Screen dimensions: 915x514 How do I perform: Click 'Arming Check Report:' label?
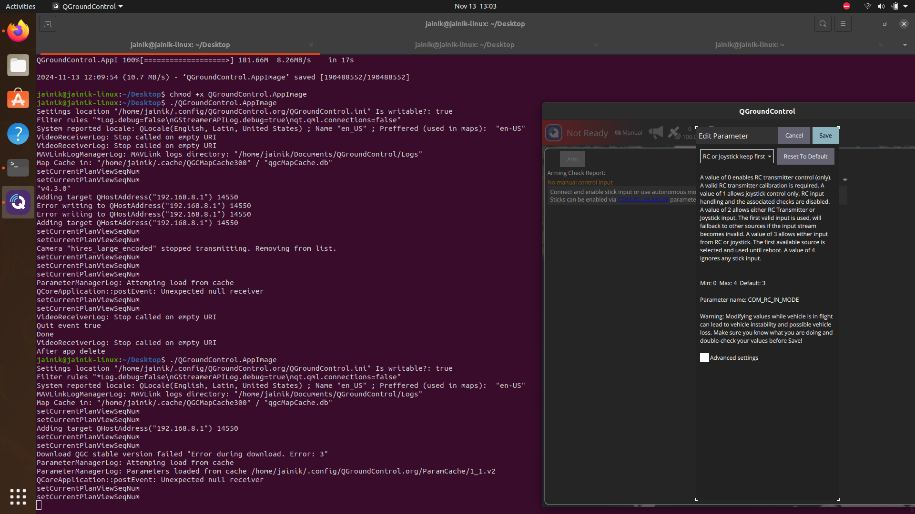576,173
